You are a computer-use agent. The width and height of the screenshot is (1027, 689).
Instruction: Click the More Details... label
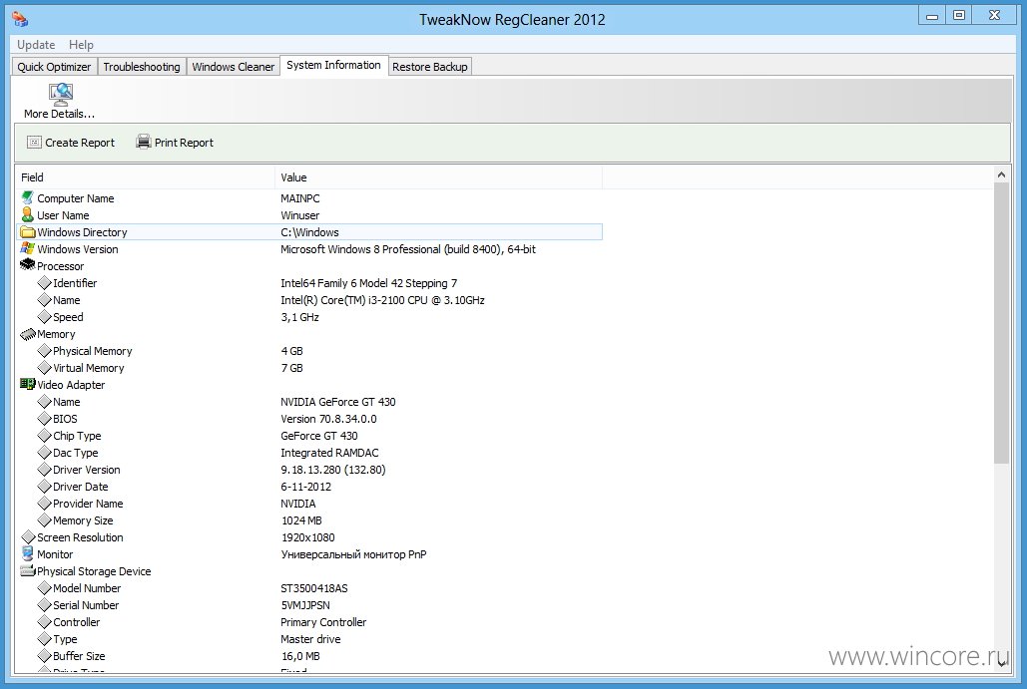click(x=60, y=114)
